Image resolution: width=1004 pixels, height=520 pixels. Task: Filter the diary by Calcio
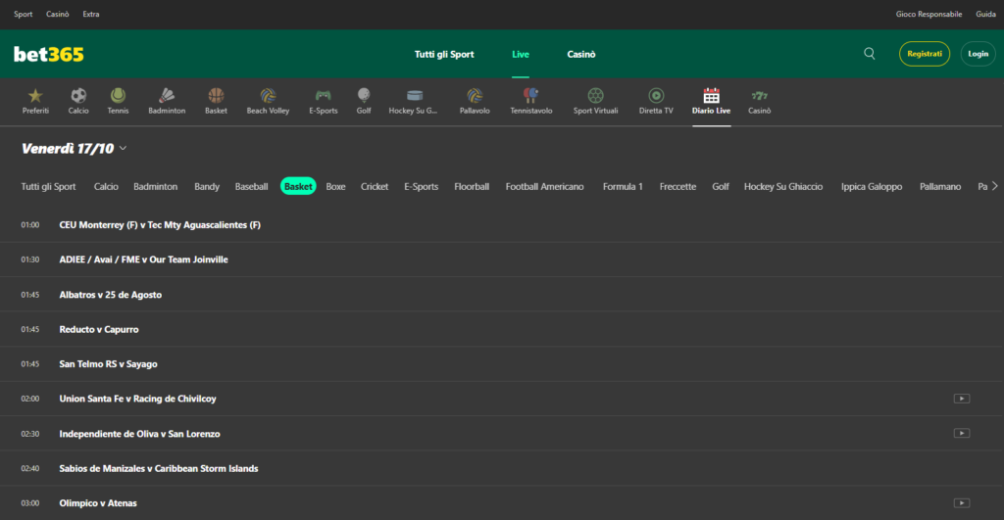pyautogui.click(x=106, y=187)
